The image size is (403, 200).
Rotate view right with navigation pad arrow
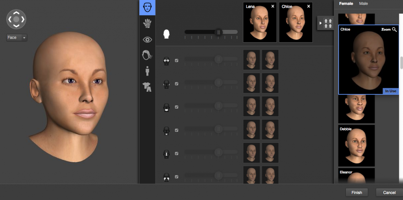22,19
